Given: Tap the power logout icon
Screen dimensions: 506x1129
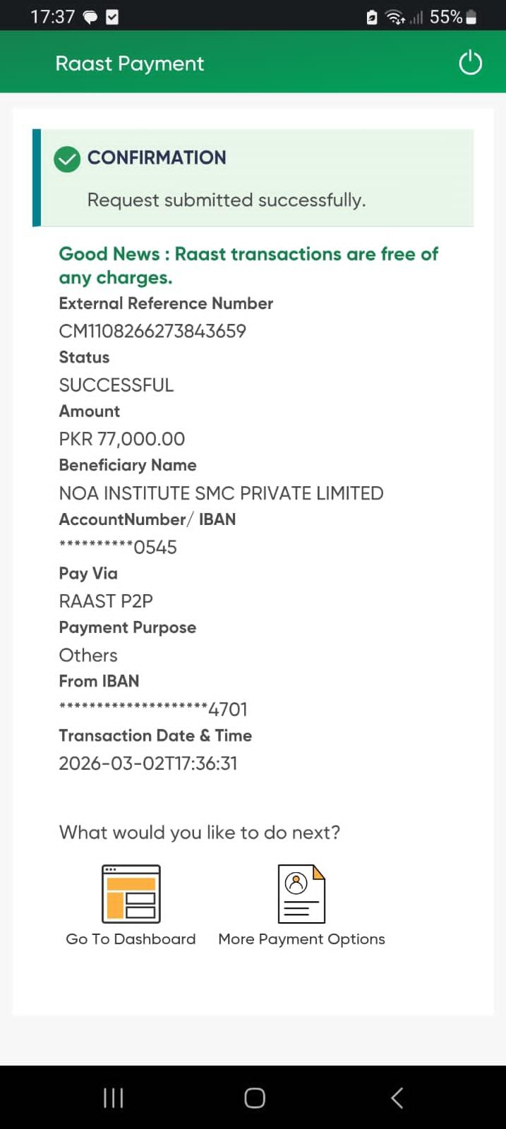Looking at the screenshot, I should 470,63.
